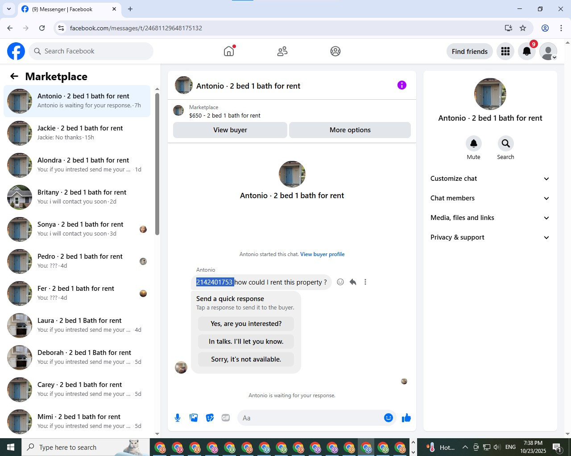Expand the Customize chat section
This screenshot has width=571, height=456.
pos(490,179)
